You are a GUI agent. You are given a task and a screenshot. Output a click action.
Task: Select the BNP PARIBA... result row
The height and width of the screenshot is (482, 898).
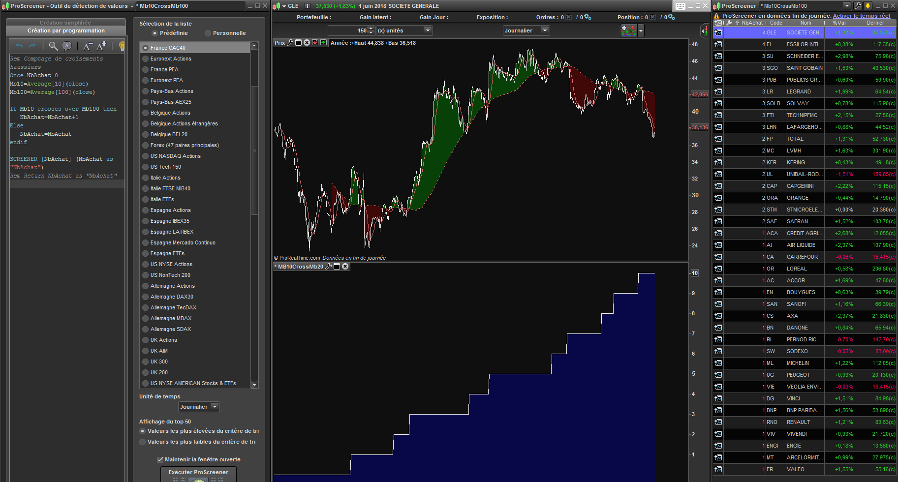[805, 410]
